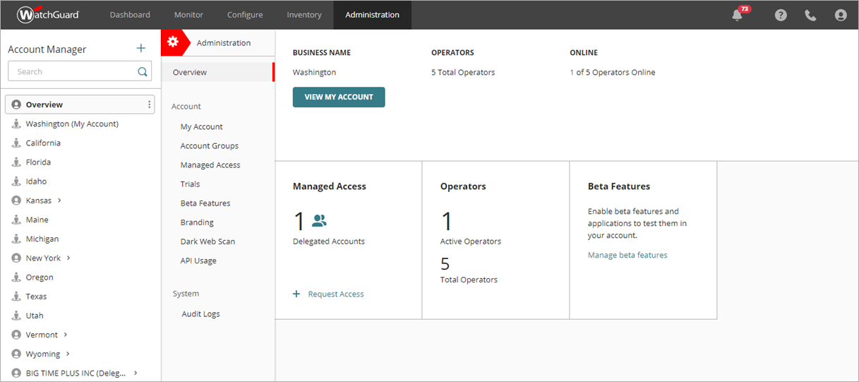The width and height of the screenshot is (859, 382).
Task: Click the Manage beta features link
Action: point(627,255)
